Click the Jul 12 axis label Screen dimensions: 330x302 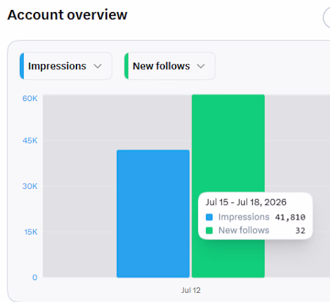click(191, 290)
